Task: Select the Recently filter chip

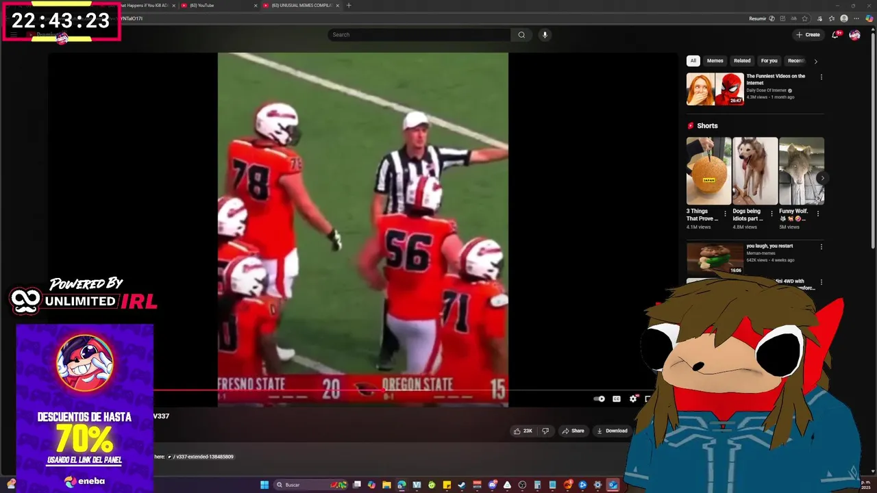Action: pyautogui.click(x=796, y=61)
